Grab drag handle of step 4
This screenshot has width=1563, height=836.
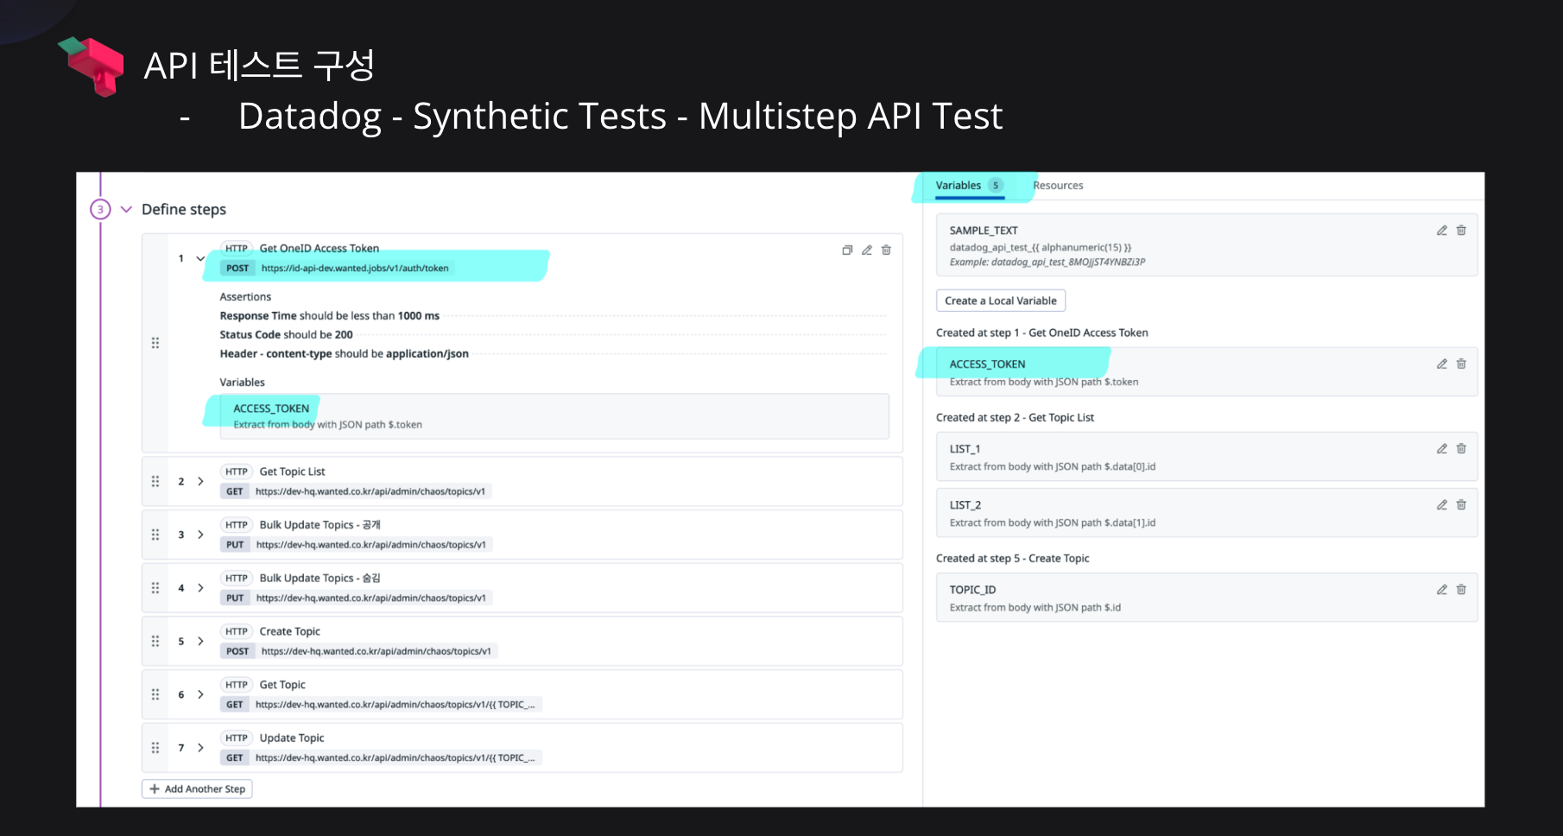(x=155, y=588)
